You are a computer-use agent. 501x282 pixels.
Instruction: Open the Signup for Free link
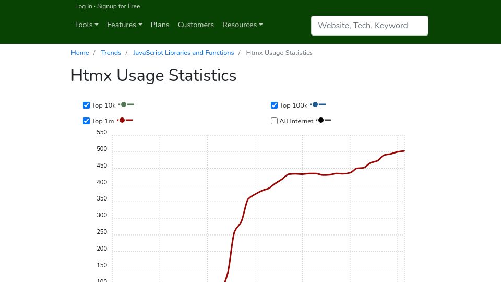pyautogui.click(x=118, y=6)
